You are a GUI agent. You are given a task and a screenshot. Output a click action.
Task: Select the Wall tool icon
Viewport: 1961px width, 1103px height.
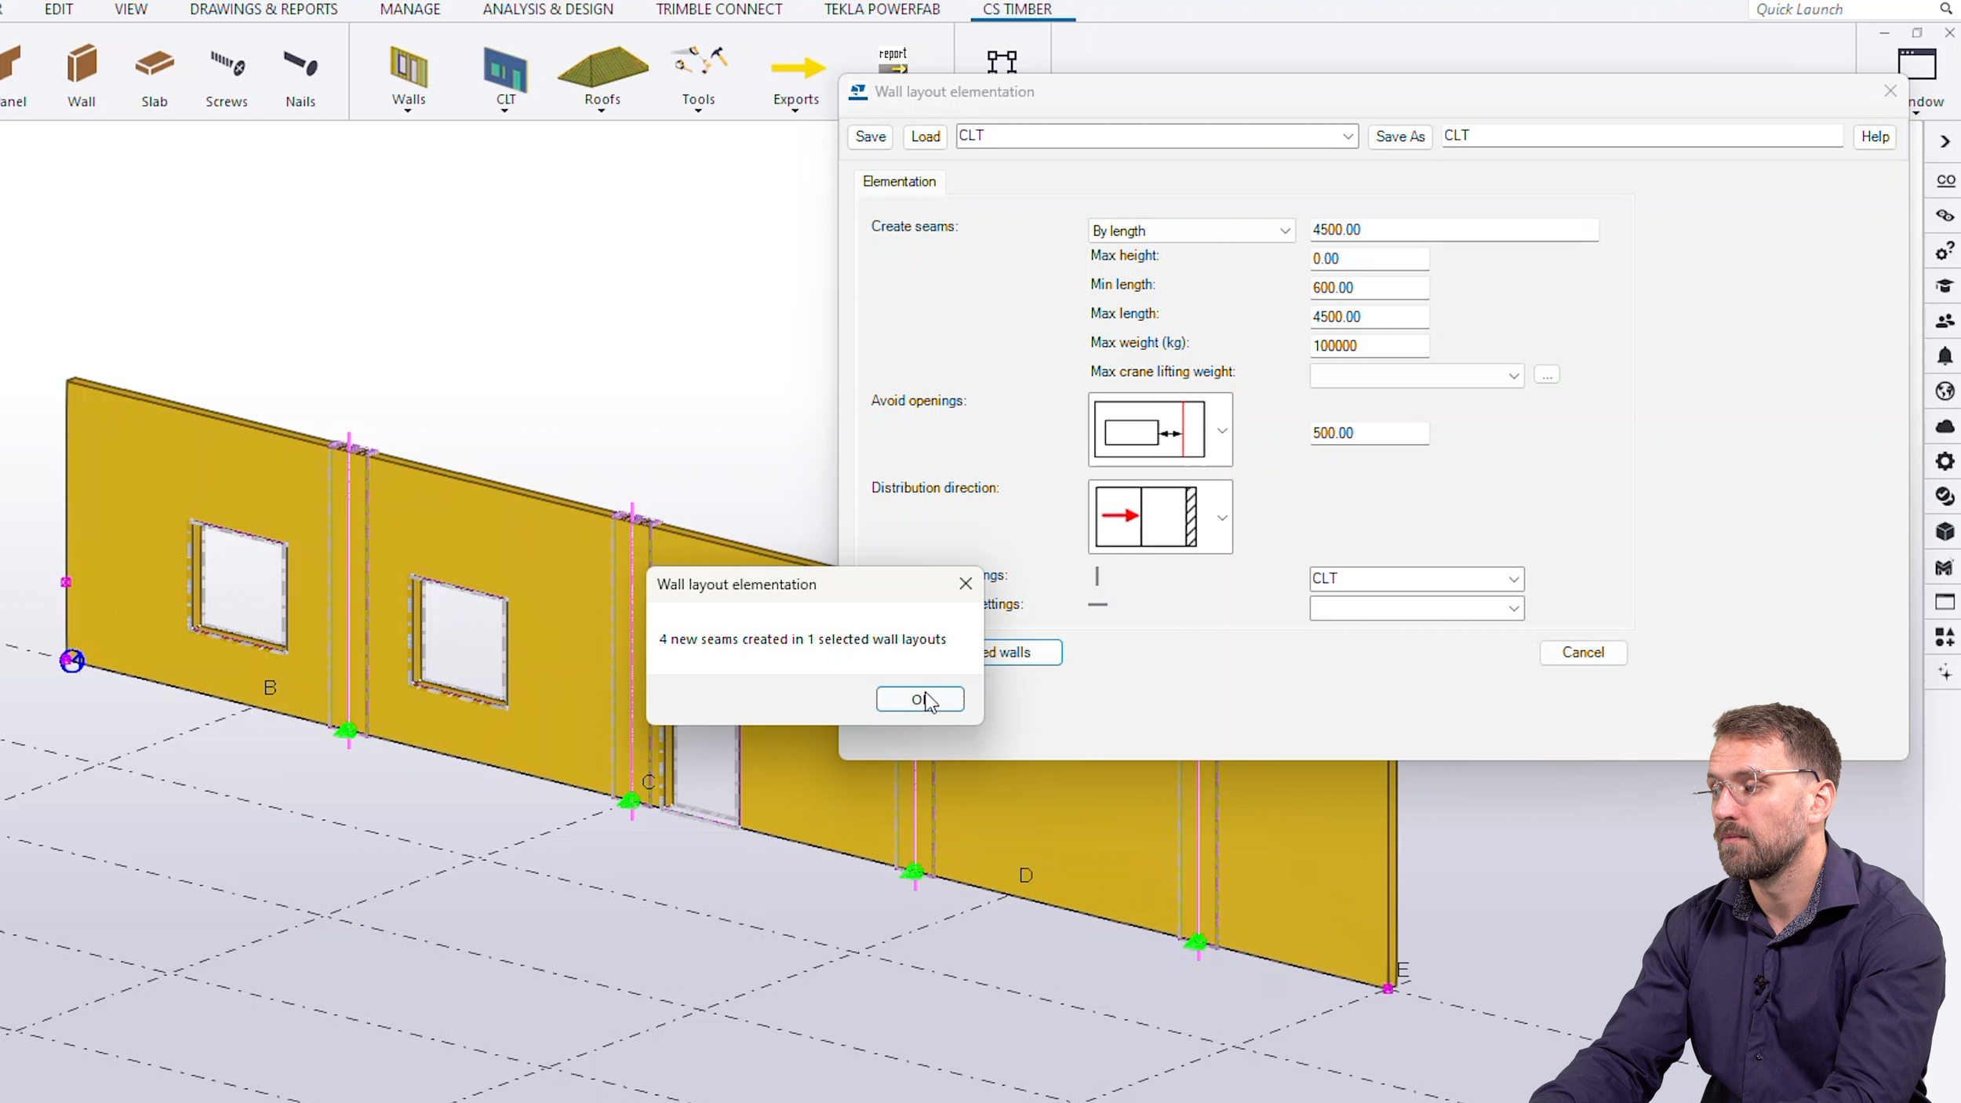point(81,75)
